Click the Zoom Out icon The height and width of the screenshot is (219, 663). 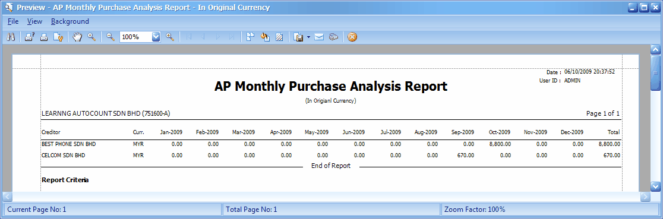(x=110, y=37)
